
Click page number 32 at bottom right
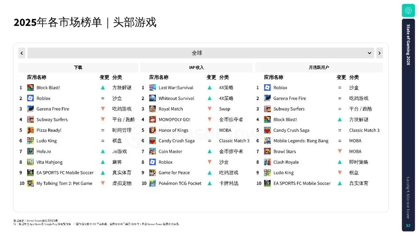(408, 225)
